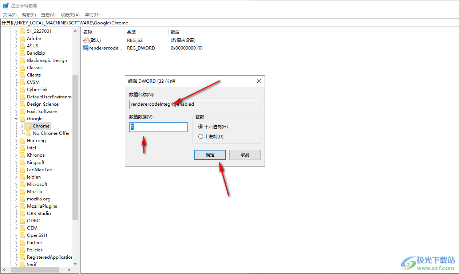459x274 pixels.
Task: Click the 数值数据 value input field
Action: tap(158, 127)
